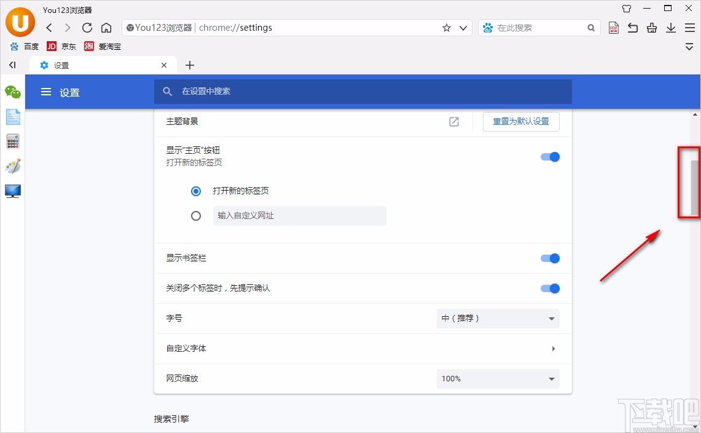
Task: Expand 自定义字体 settings
Action: click(552, 348)
